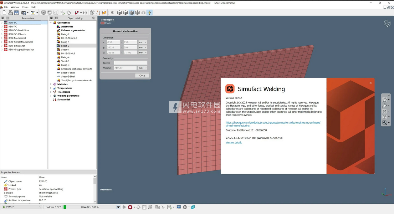This screenshot has height=214, width=394.
Task: Click the fit-to-view arrows icon in viewport
Action: coord(385,111)
